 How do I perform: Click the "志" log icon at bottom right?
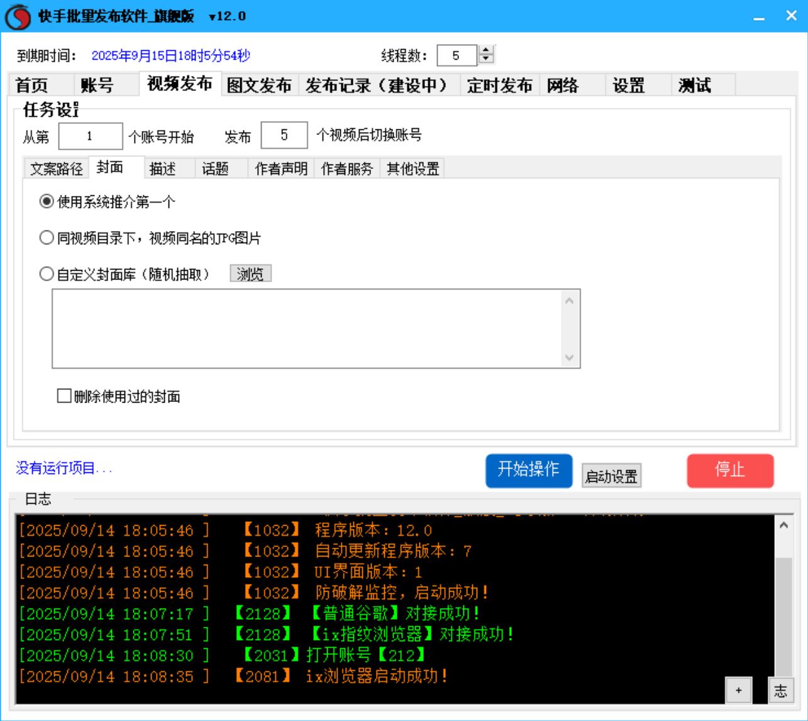[x=782, y=691]
